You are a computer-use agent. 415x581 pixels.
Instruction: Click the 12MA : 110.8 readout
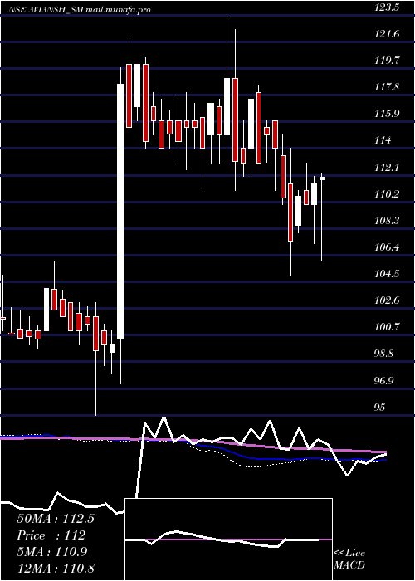click(x=56, y=568)
